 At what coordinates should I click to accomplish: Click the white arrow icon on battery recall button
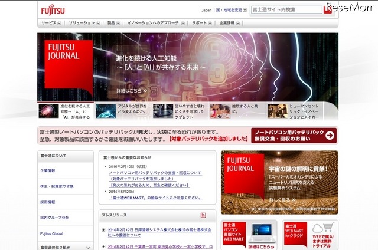click(330, 136)
